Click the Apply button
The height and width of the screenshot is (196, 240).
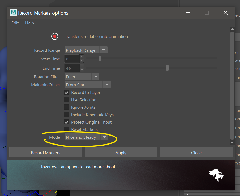[121, 153]
